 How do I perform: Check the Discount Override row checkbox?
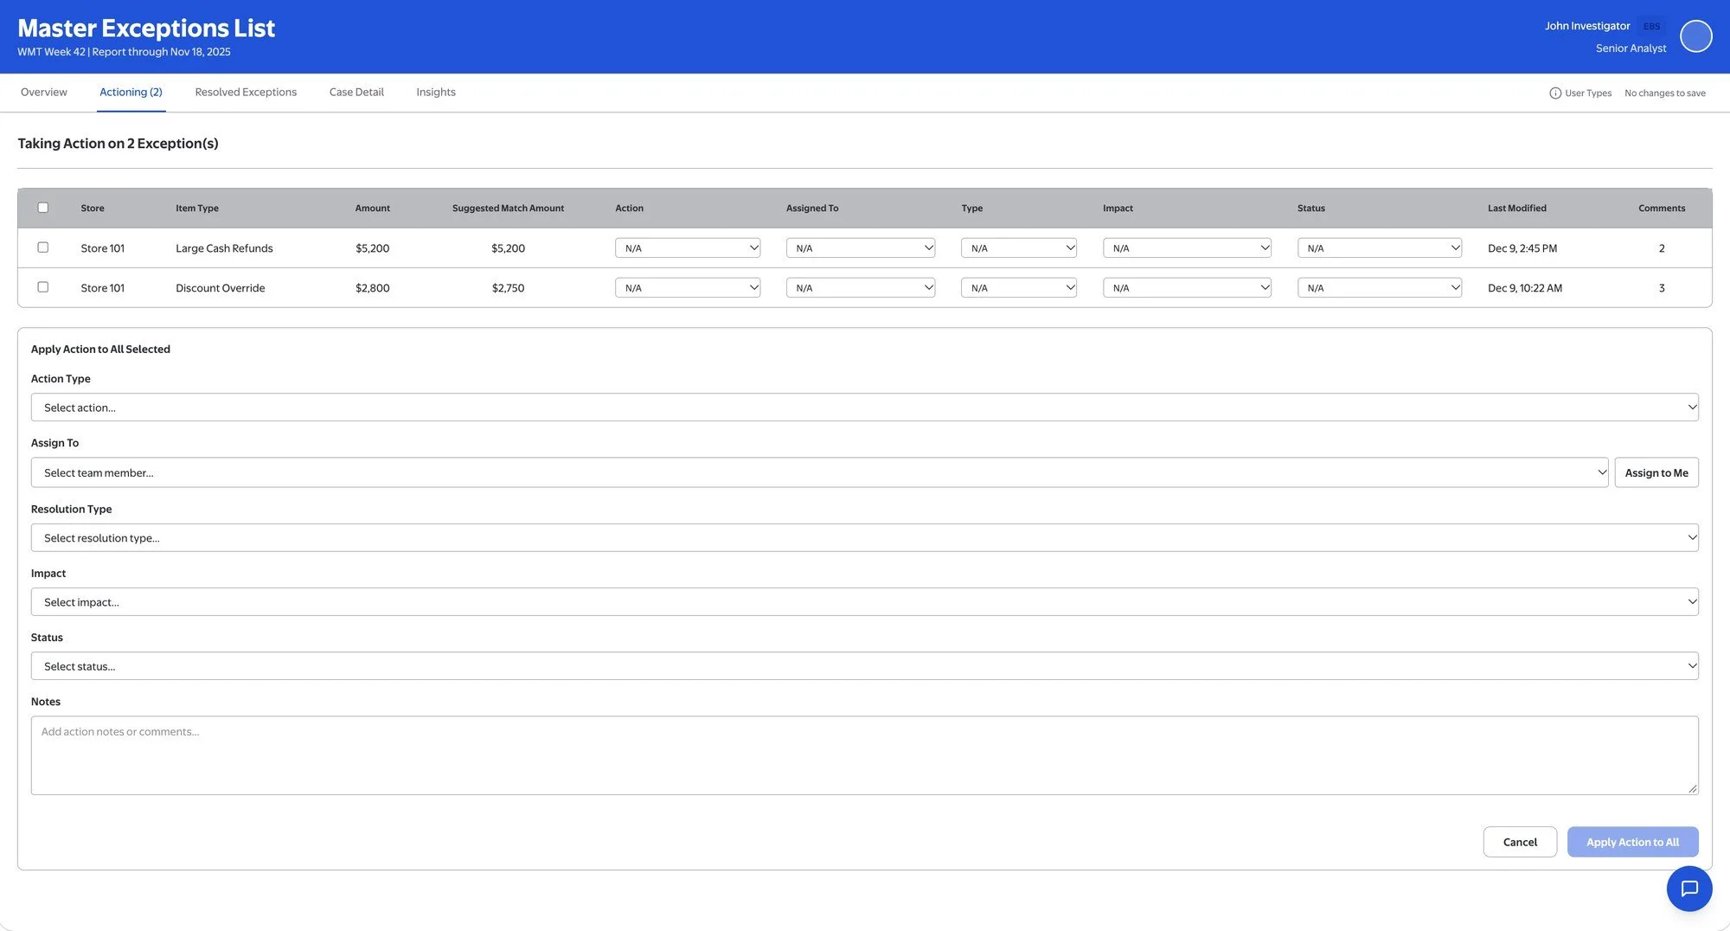(x=42, y=287)
